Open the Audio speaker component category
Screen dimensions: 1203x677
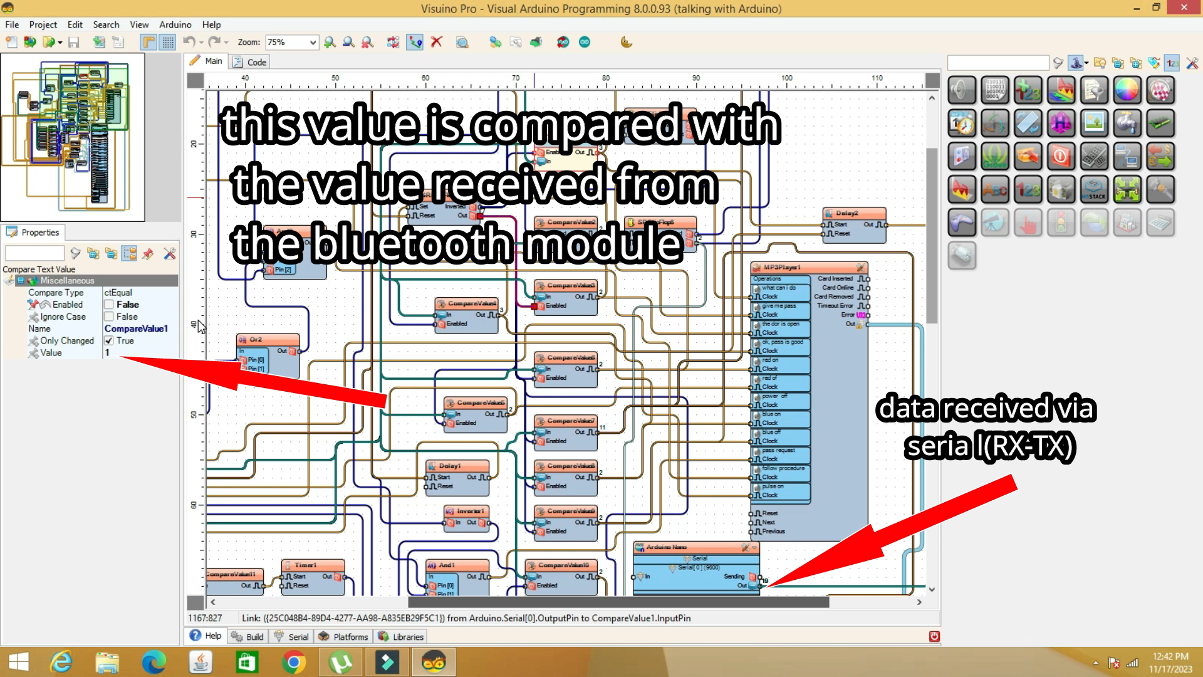pyautogui.click(x=962, y=91)
